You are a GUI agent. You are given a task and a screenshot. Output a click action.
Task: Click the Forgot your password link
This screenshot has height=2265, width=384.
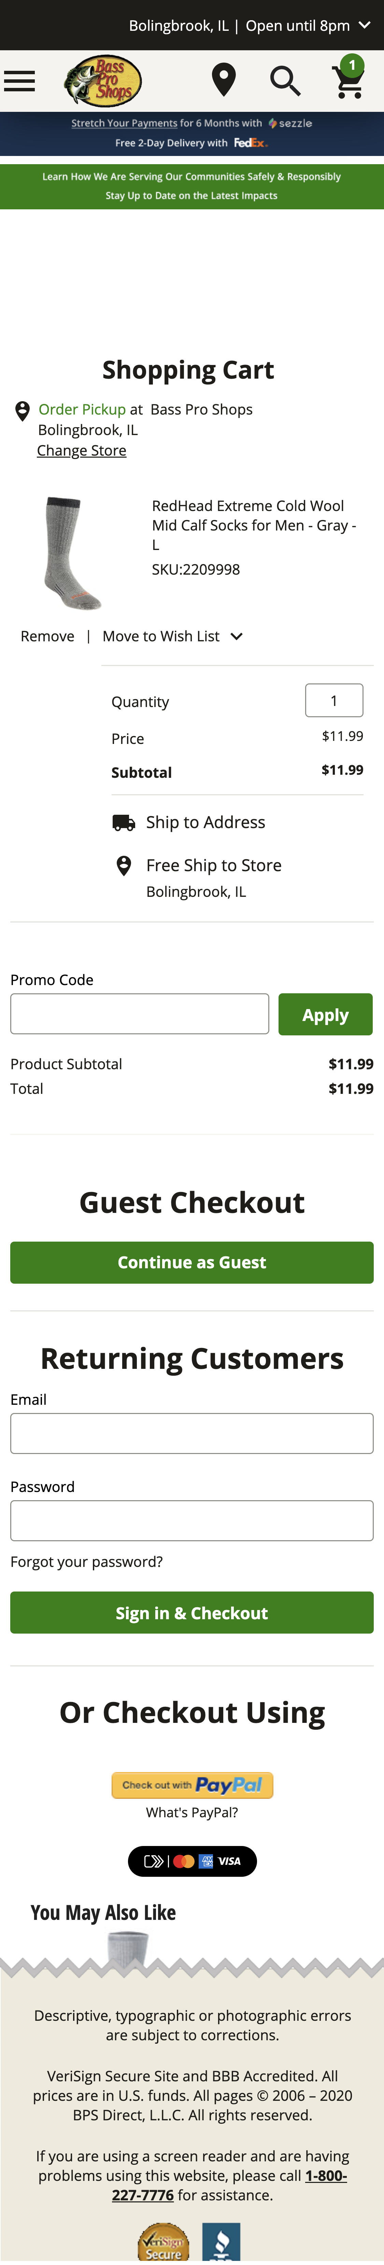87,1561
